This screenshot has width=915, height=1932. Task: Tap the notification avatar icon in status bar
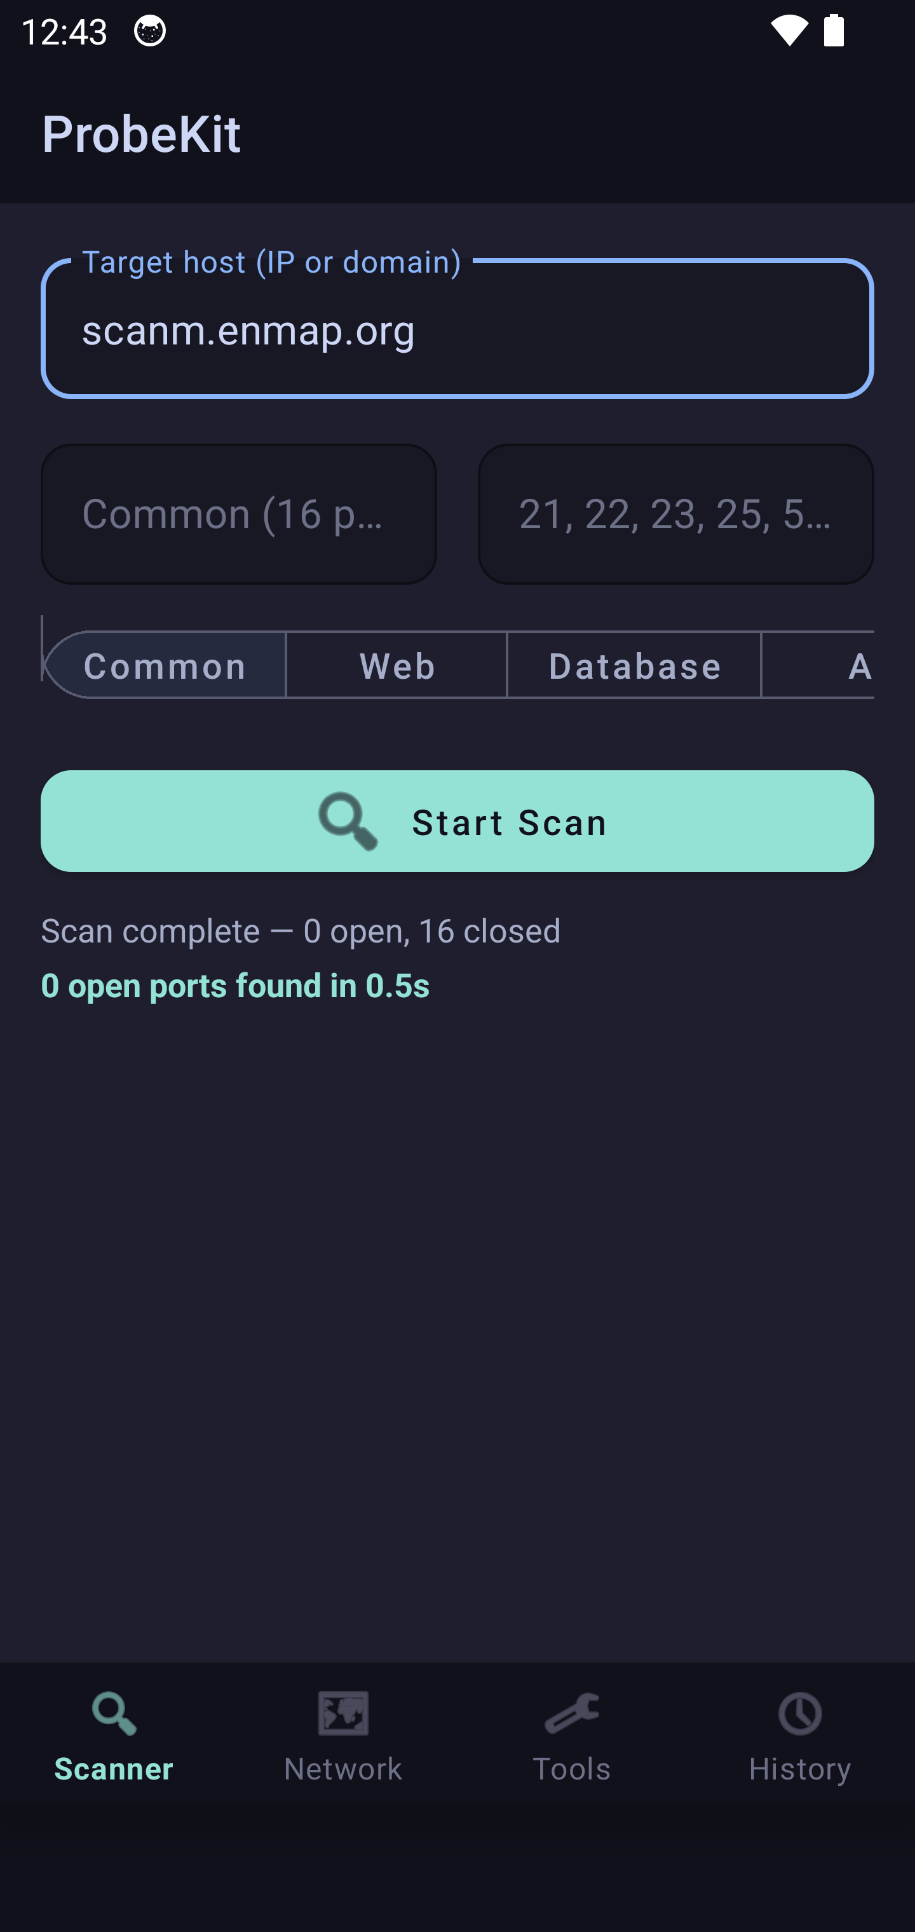(x=150, y=31)
